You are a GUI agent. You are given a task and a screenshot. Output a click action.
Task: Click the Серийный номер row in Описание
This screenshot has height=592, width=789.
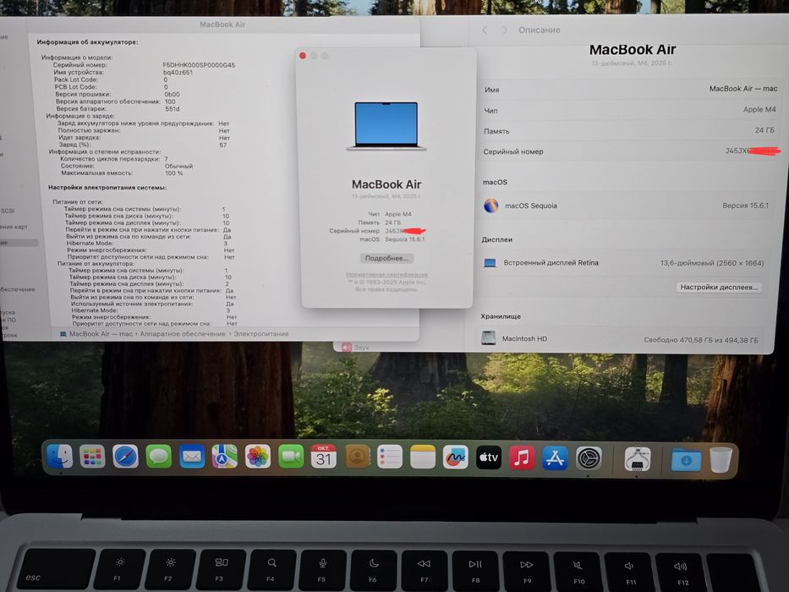coord(631,151)
